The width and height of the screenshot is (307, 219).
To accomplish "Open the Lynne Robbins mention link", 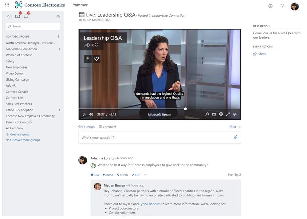I will pyautogui.click(x=150, y=204).
